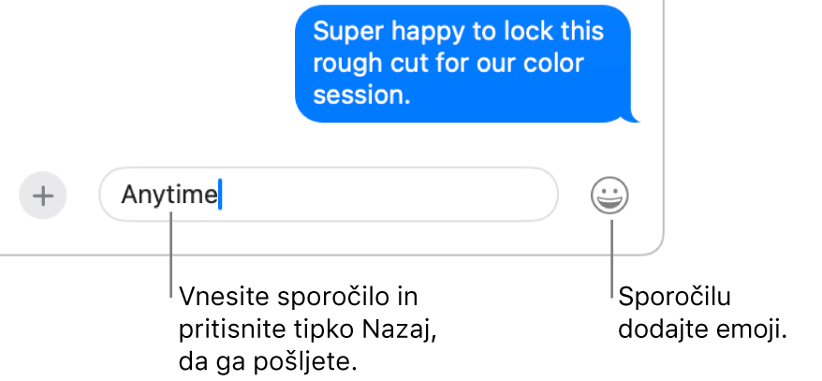
Task: Click the caption 'Sporočilu dodajte emoji.'
Action: [x=703, y=314]
